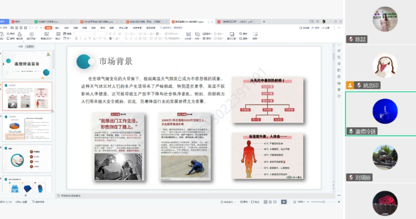The image size is (416, 219).
Task: Click the Save icon in quick access toolbar
Action: 12,28
